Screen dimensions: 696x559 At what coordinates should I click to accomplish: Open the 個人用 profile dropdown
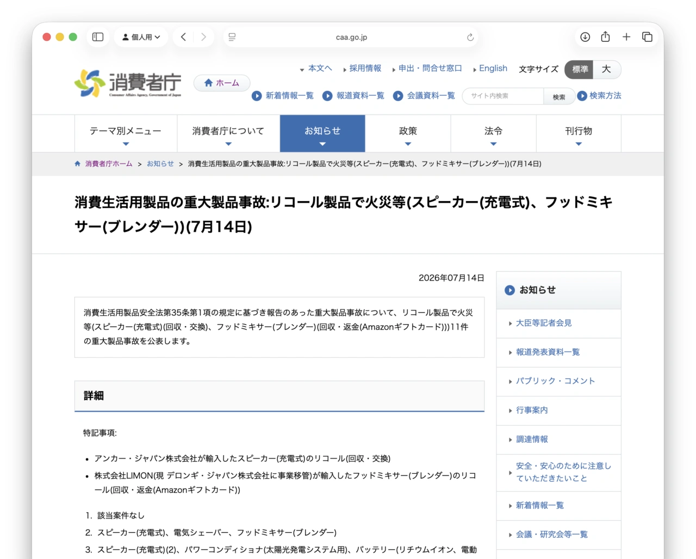pyautogui.click(x=141, y=37)
